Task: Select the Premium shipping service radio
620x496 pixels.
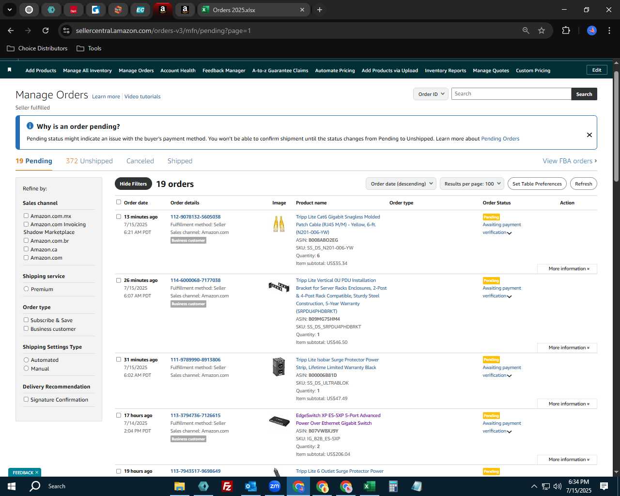Action: (26, 289)
